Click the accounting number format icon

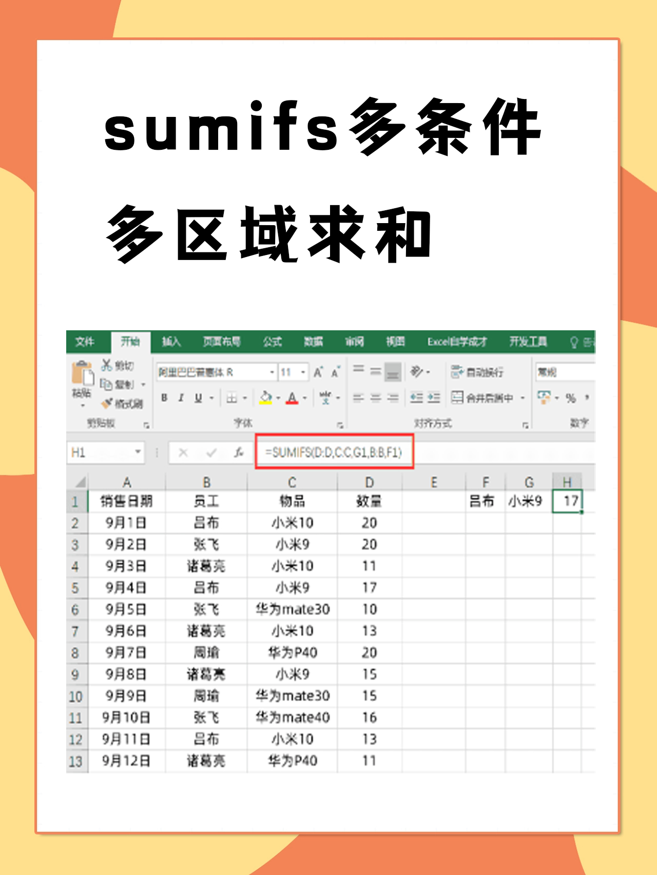click(x=544, y=397)
